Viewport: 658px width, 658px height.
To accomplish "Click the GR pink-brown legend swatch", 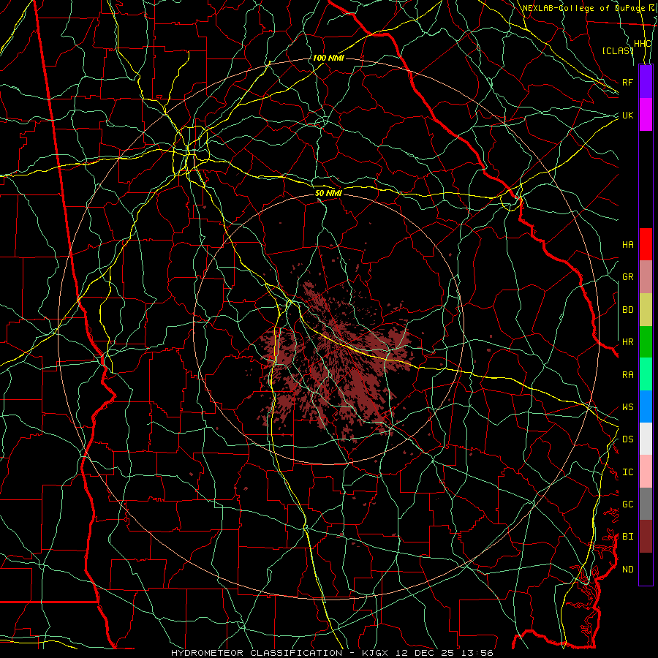I will [x=646, y=277].
